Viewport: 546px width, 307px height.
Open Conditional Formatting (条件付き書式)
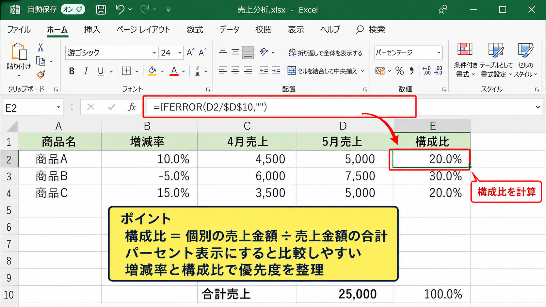(465, 60)
